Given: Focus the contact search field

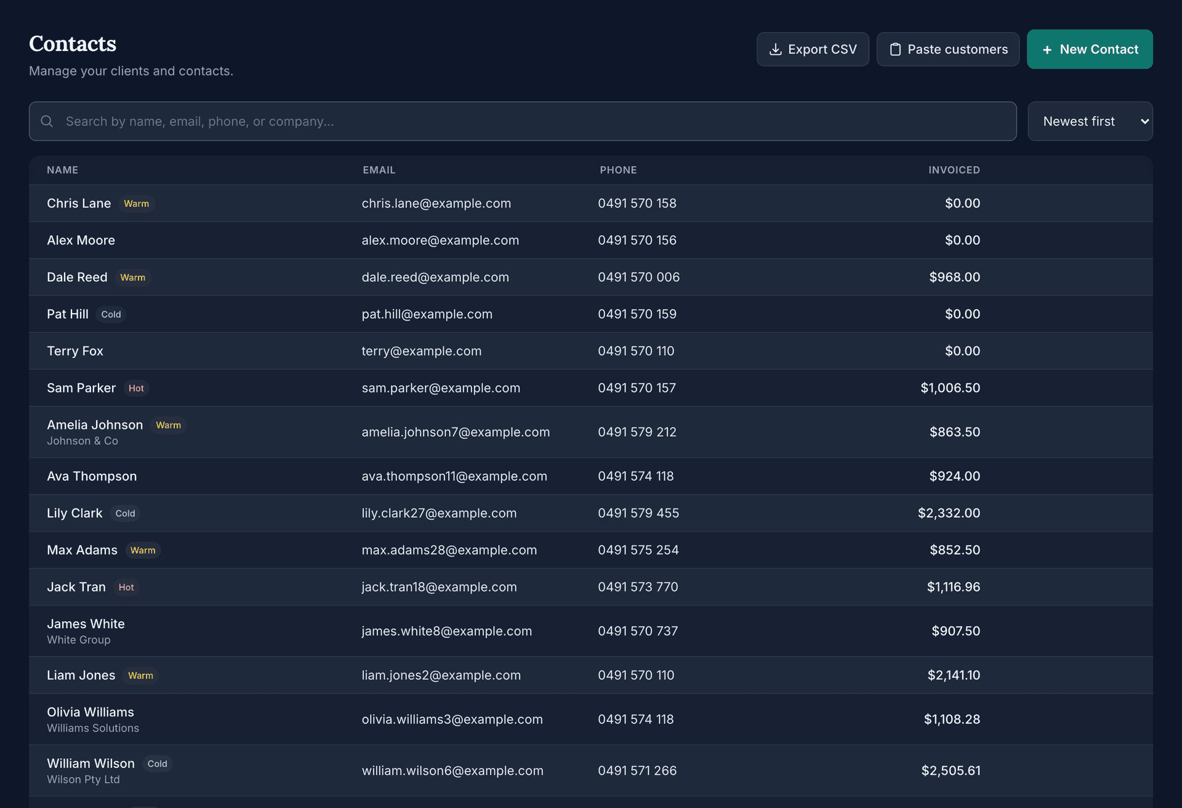Looking at the screenshot, I should (x=523, y=121).
